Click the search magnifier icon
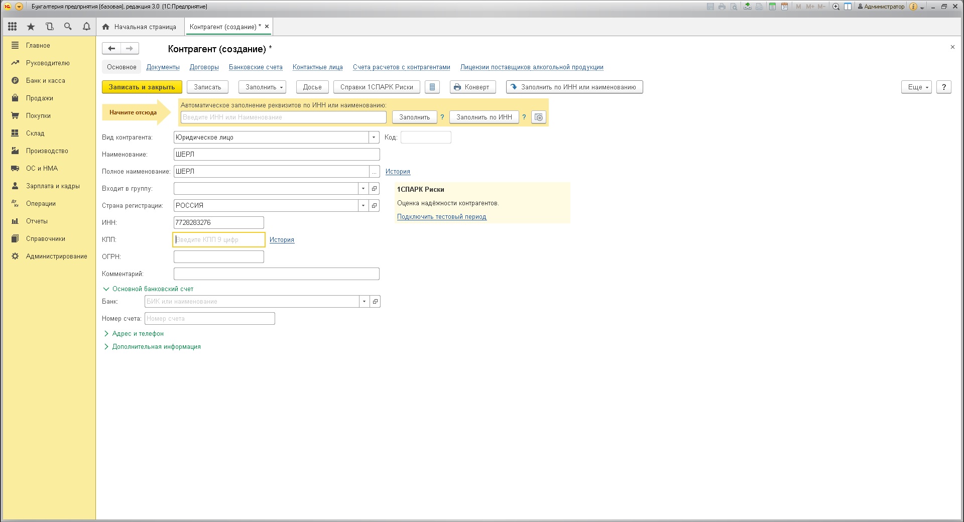964x522 pixels. click(x=68, y=27)
